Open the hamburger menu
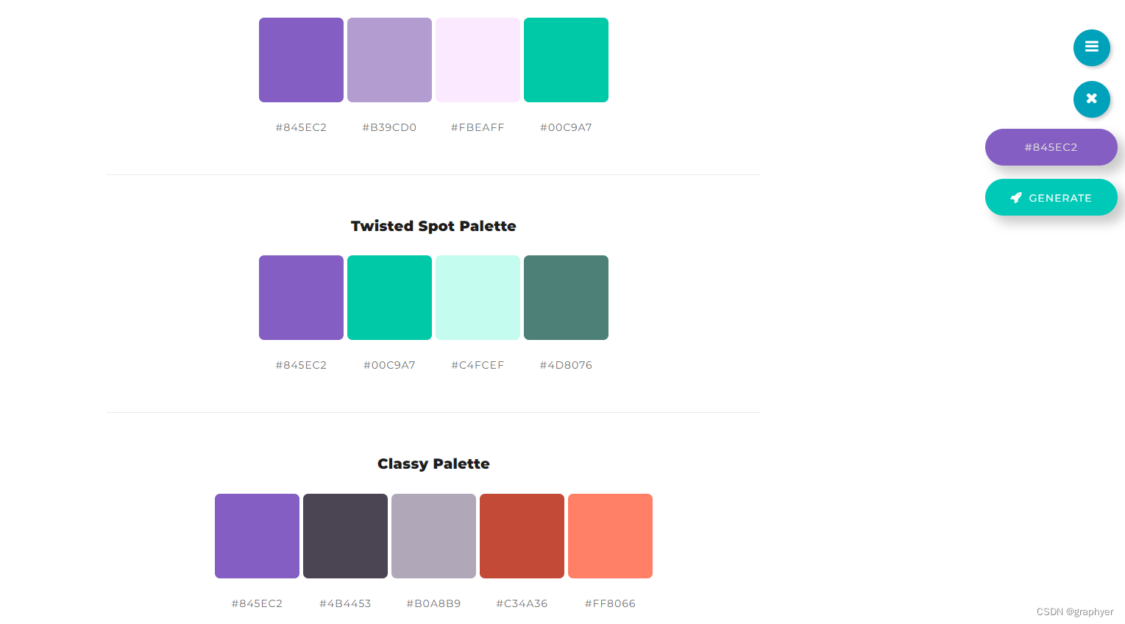Image resolution: width=1125 pixels, height=624 pixels. tap(1092, 48)
